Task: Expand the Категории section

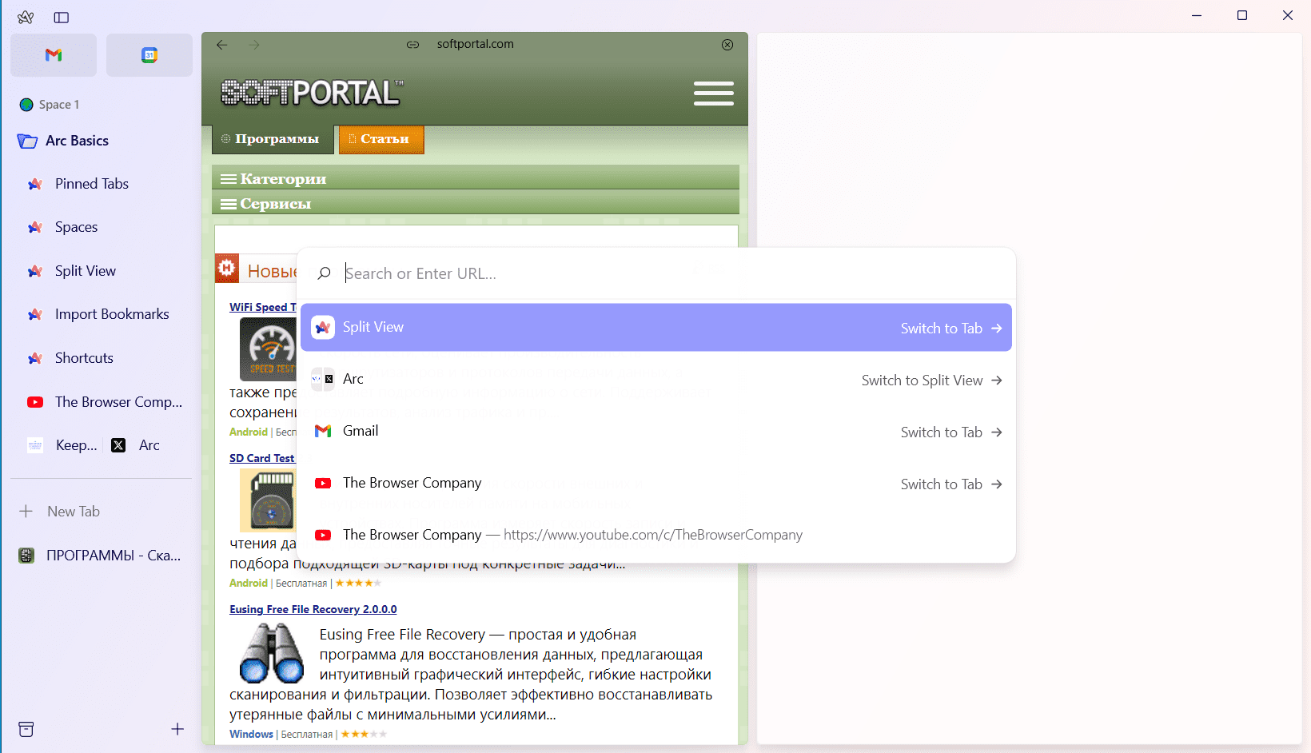Action: pos(476,178)
